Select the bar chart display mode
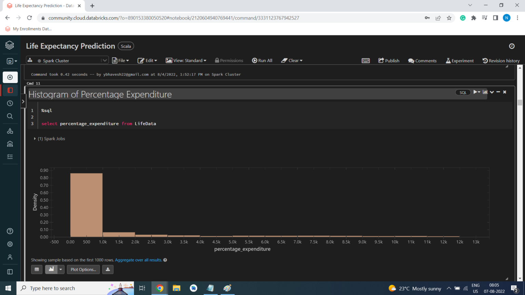Screen dimensions: 525x295 pos(52,269)
